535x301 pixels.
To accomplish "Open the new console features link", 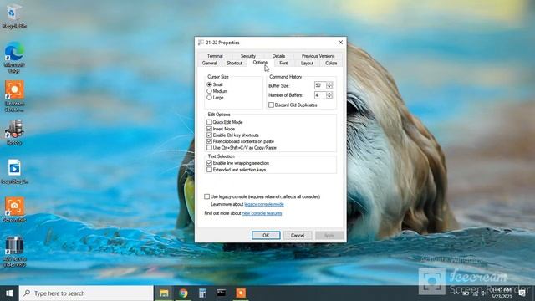I will click(x=262, y=213).
